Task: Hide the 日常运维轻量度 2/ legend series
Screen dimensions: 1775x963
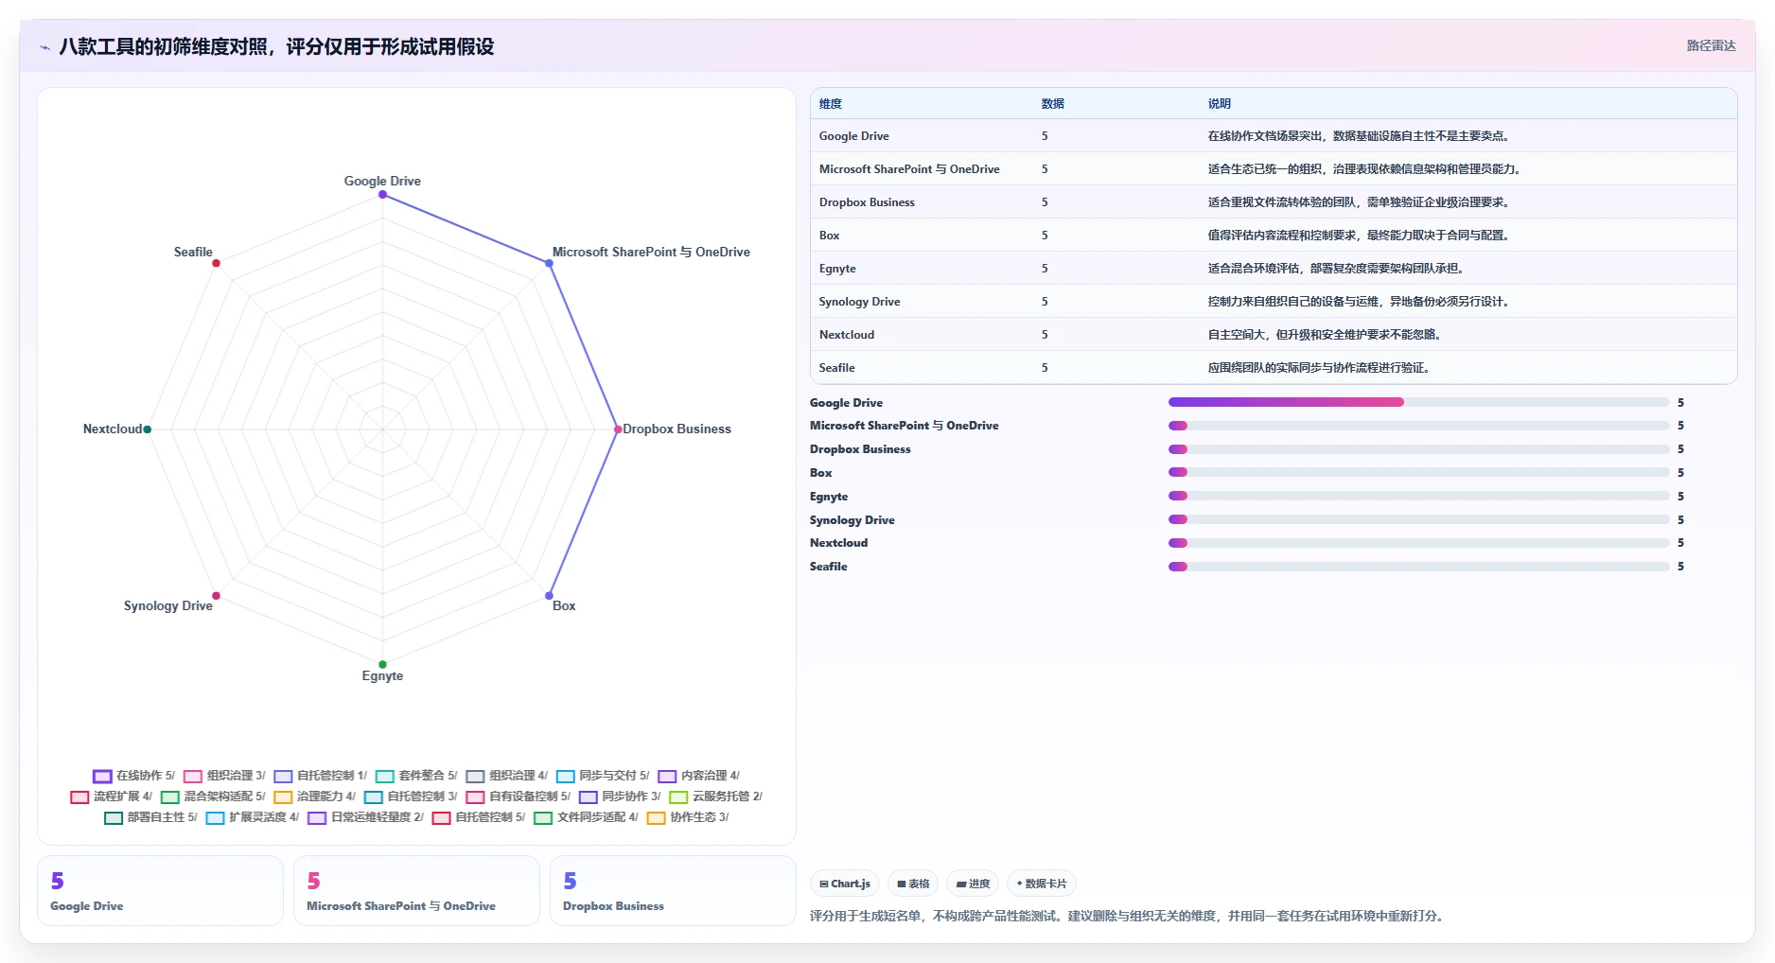Action: click(x=365, y=817)
